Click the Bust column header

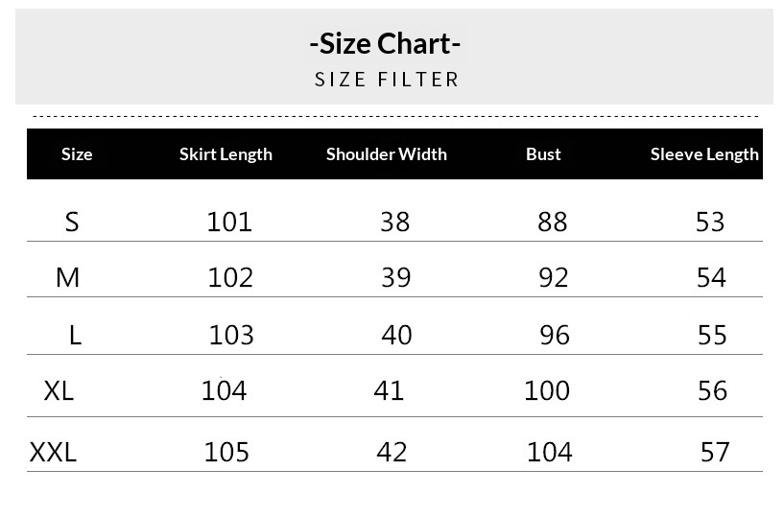click(x=543, y=154)
